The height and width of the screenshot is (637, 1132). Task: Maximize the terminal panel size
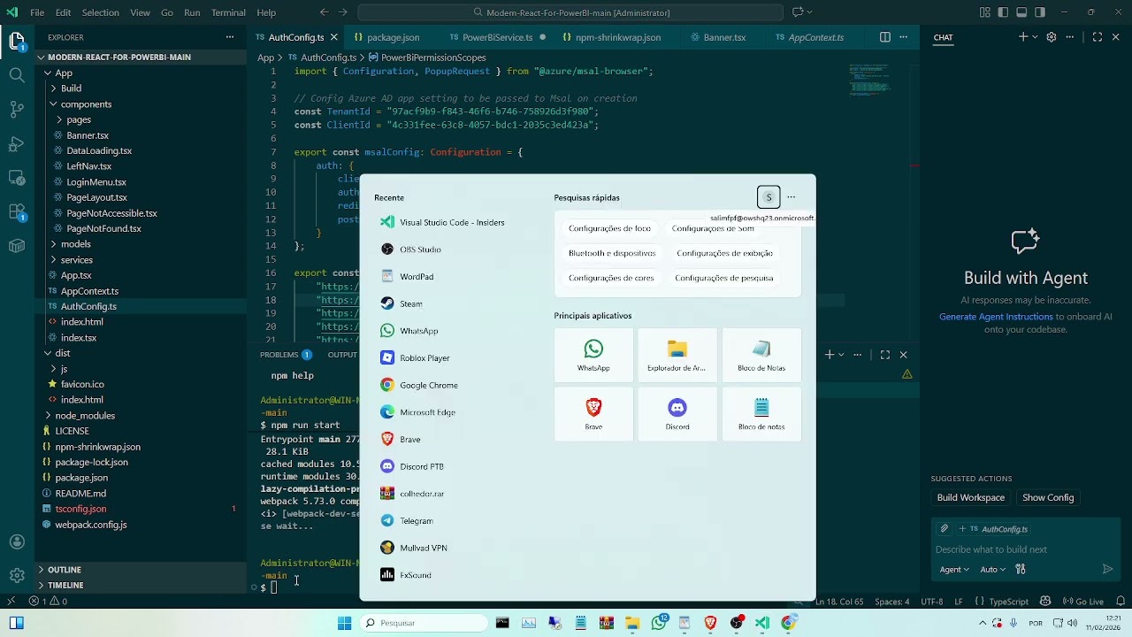coord(884,354)
